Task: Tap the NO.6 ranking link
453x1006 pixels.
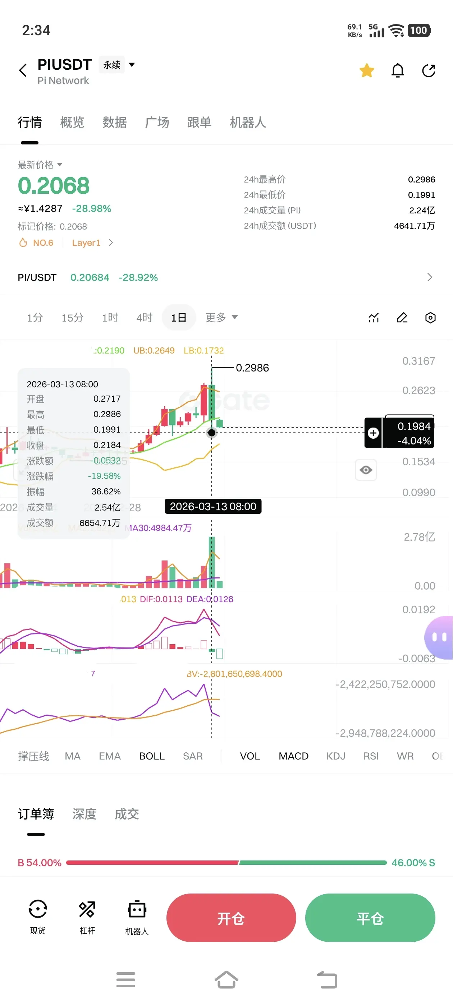Action: coord(43,243)
